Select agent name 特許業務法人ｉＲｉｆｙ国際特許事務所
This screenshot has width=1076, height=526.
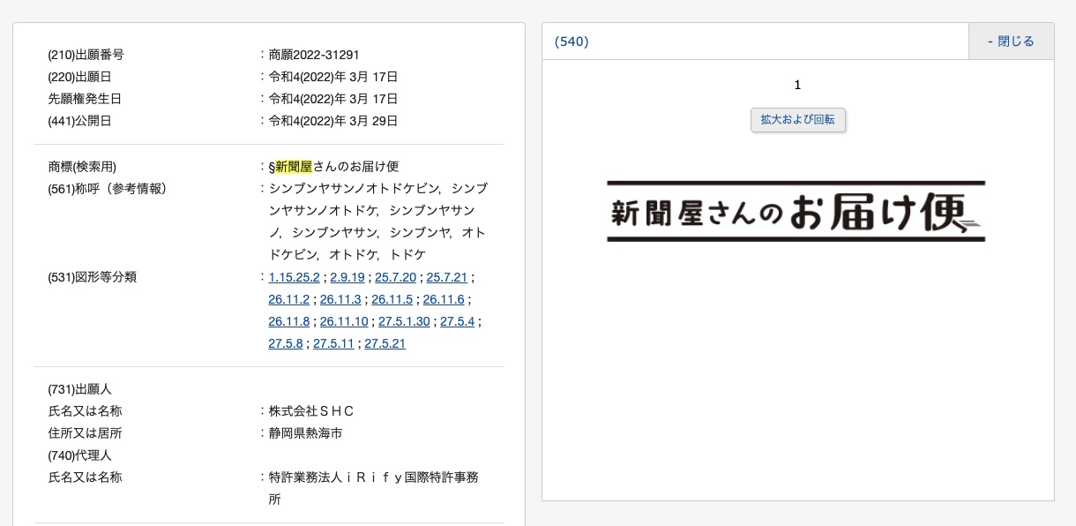pyautogui.click(x=373, y=488)
